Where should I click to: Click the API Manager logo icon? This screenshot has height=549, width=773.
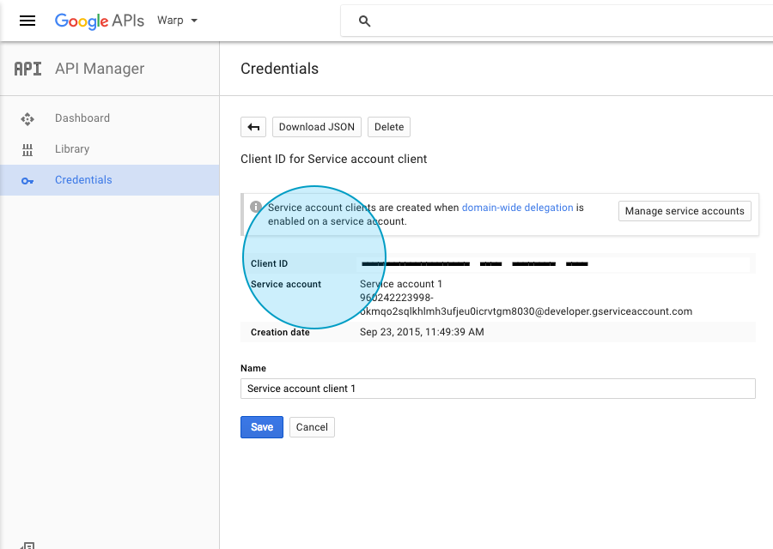[27, 69]
